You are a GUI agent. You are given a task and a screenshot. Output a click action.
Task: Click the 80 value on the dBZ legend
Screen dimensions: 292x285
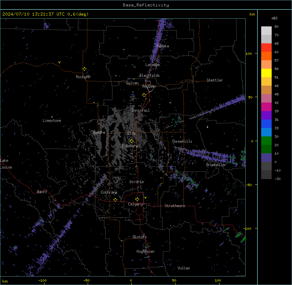coord(276,27)
